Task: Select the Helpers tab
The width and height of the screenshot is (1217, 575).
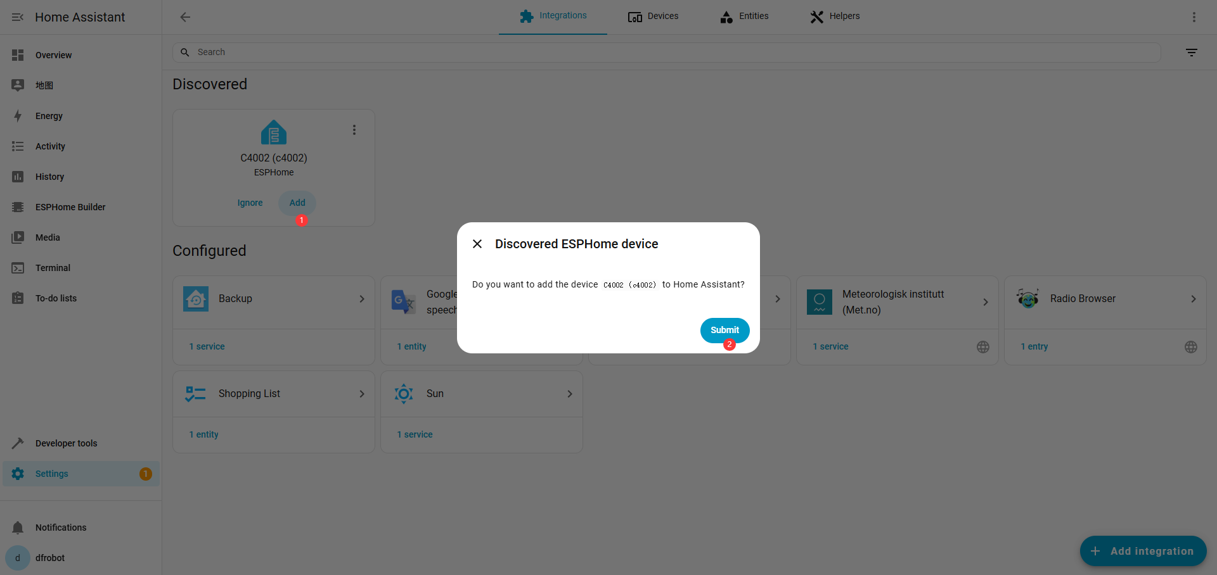Action: pyautogui.click(x=835, y=16)
